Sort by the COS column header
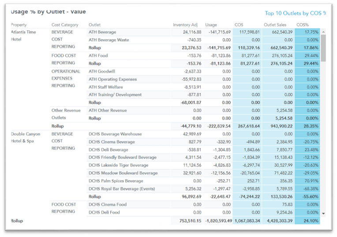The height and width of the screenshot is (237, 337). point(239,25)
